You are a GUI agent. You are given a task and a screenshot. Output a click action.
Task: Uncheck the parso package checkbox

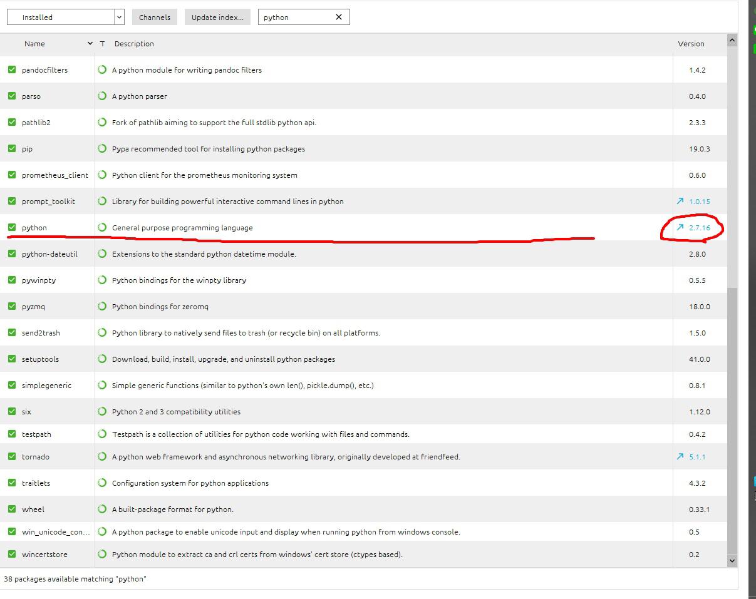coord(12,96)
